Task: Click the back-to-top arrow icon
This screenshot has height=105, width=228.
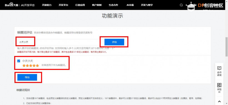Action: coord(219,101)
